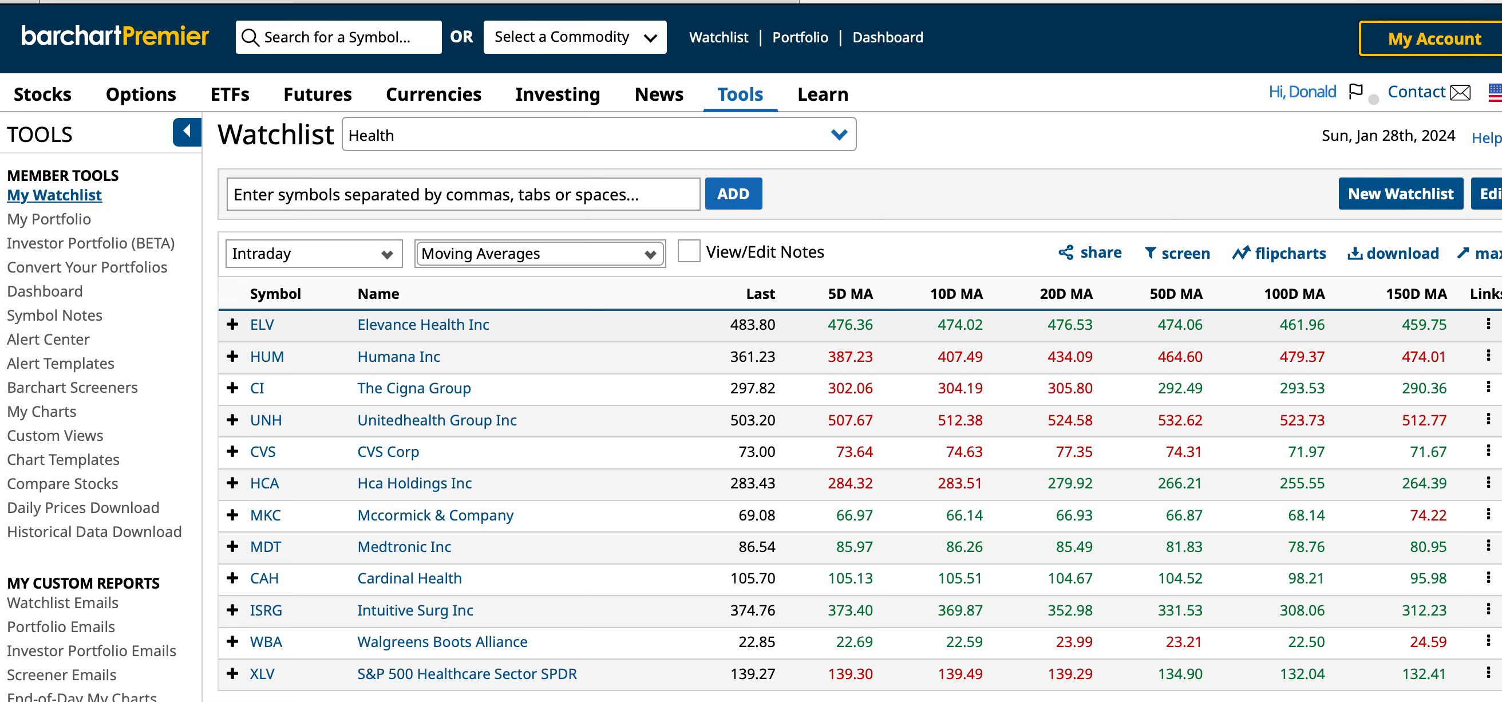Open links menu for CI row
1502x702 pixels.
[1488, 387]
